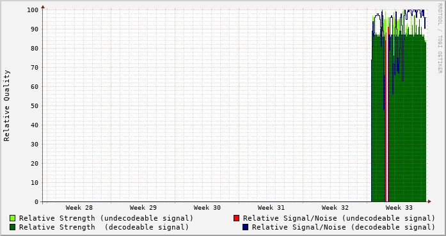Click the 50 value on y-axis

click(35, 106)
